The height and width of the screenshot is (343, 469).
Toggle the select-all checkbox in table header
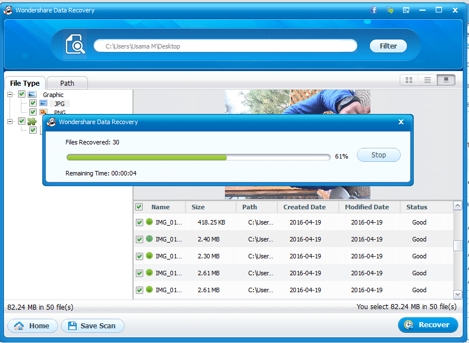(139, 207)
